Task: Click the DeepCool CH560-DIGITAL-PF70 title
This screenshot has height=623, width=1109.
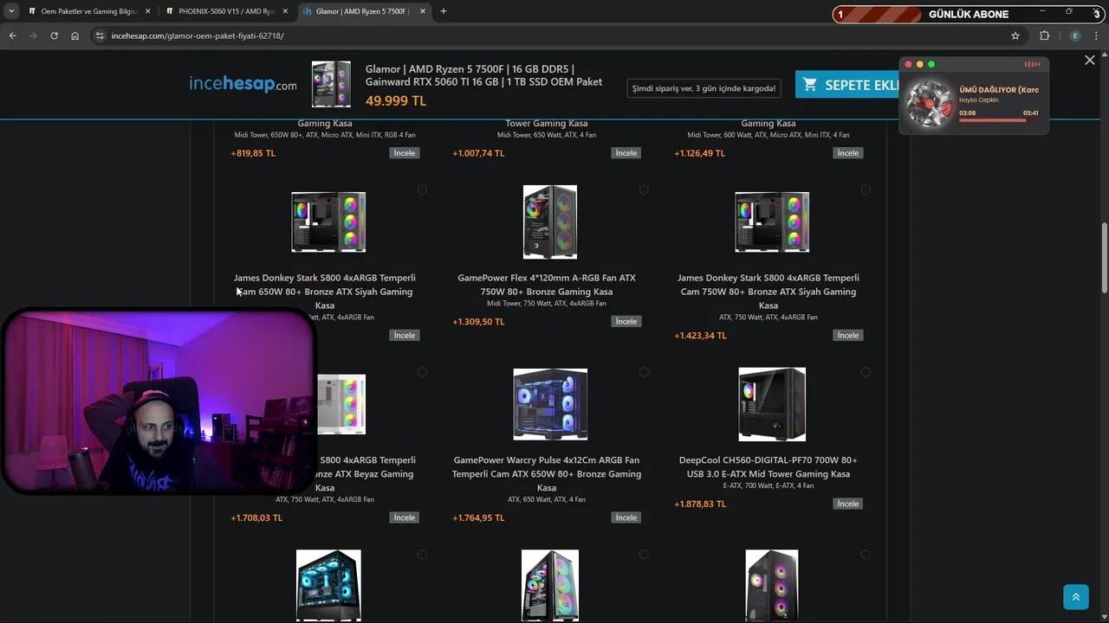Action: tap(769, 467)
